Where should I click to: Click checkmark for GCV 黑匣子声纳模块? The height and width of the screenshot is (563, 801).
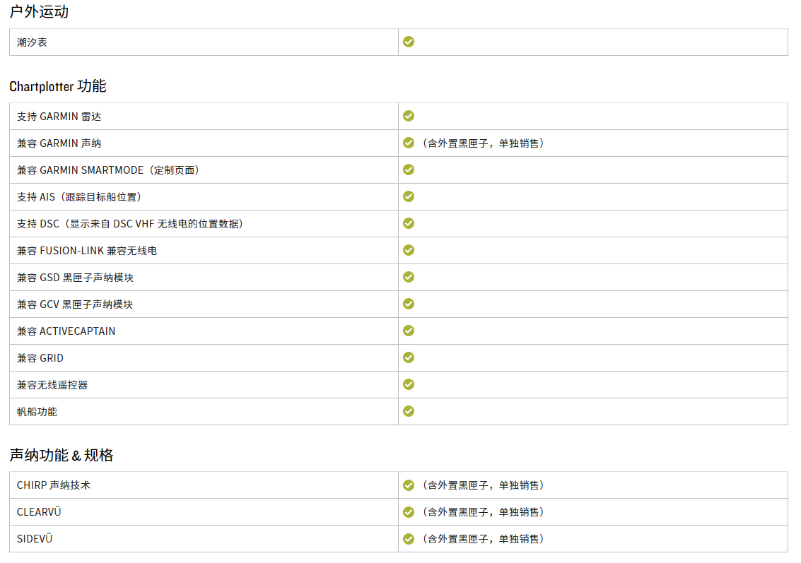coord(409,304)
